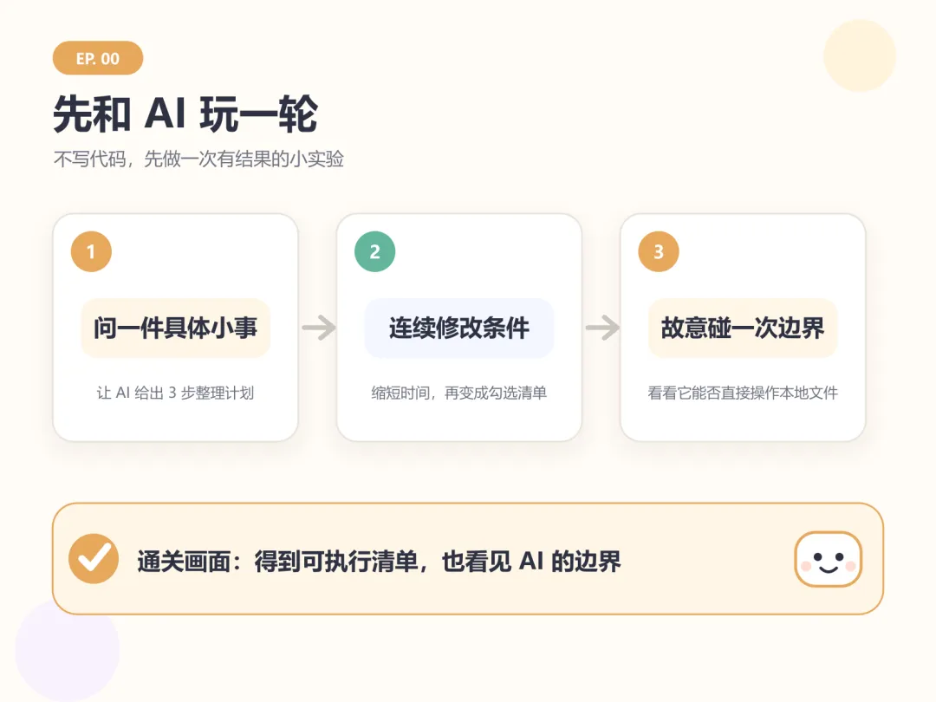Image resolution: width=936 pixels, height=702 pixels.
Task: Select the 问一件具体小事 label
Action: point(175,328)
